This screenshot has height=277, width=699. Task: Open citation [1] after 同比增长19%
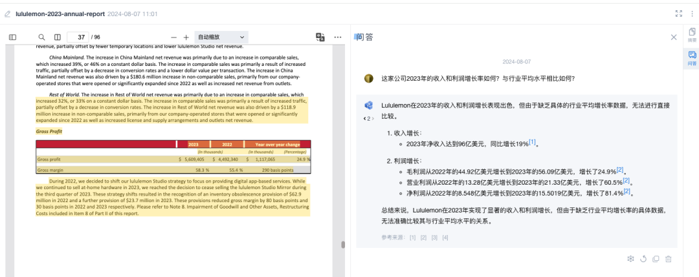point(532,142)
